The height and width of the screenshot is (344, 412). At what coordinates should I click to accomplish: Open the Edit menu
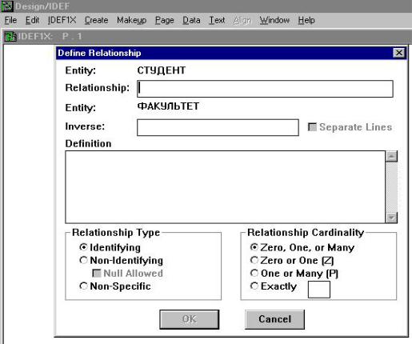point(32,20)
